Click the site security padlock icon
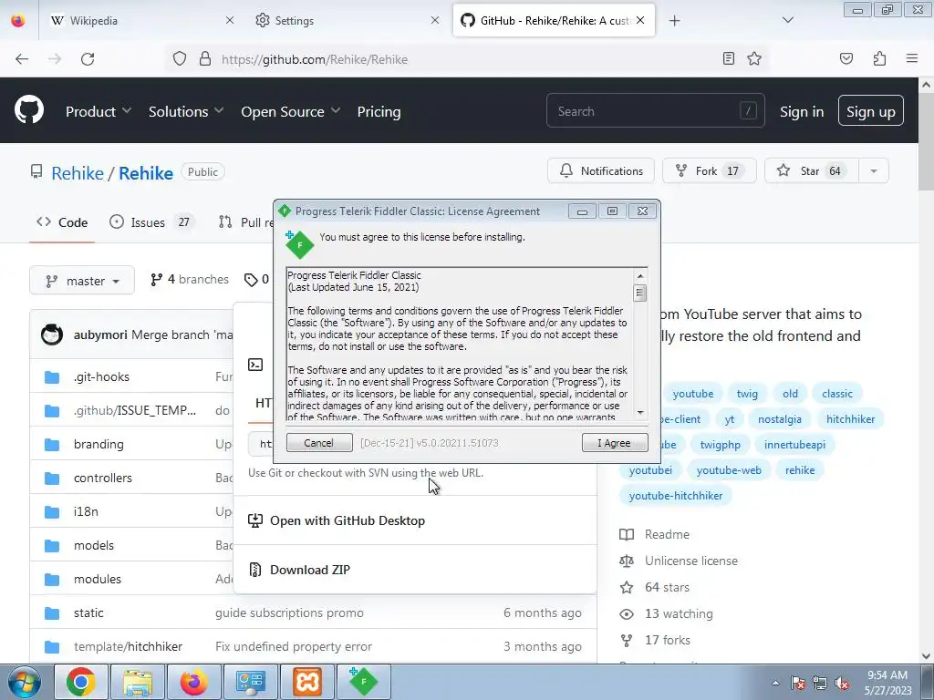This screenshot has height=700, width=934. pos(205,58)
